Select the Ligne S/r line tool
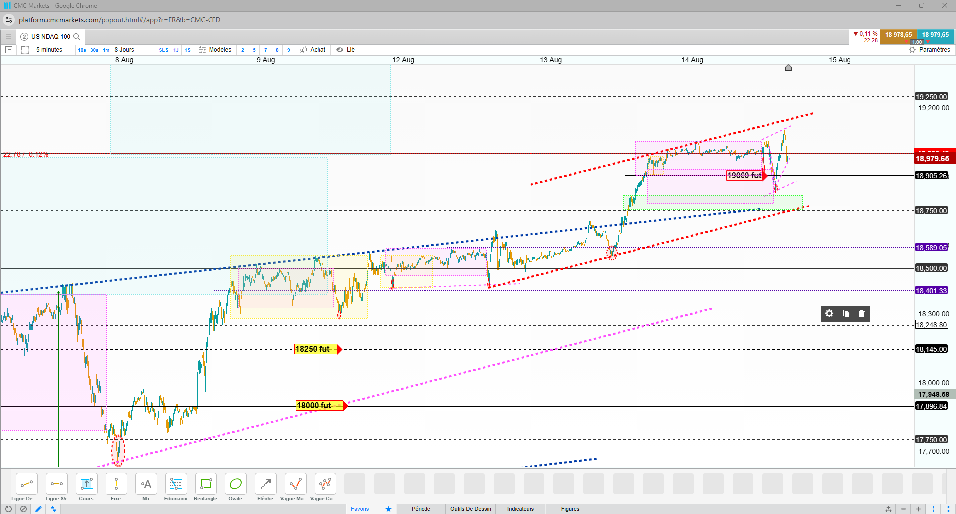The width and height of the screenshot is (956, 514). [x=56, y=487]
